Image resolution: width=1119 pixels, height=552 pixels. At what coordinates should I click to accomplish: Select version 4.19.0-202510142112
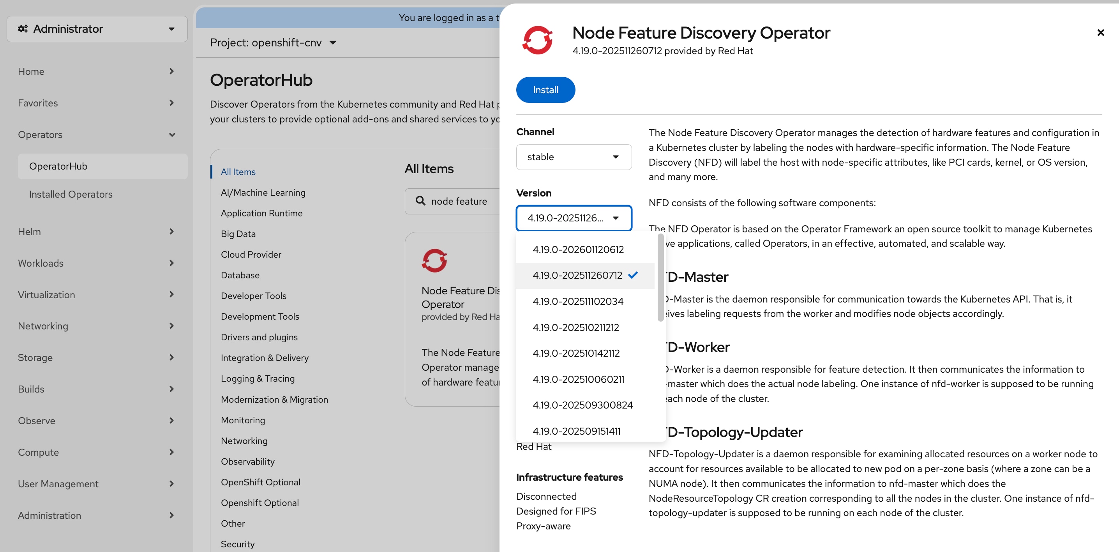coord(585,353)
